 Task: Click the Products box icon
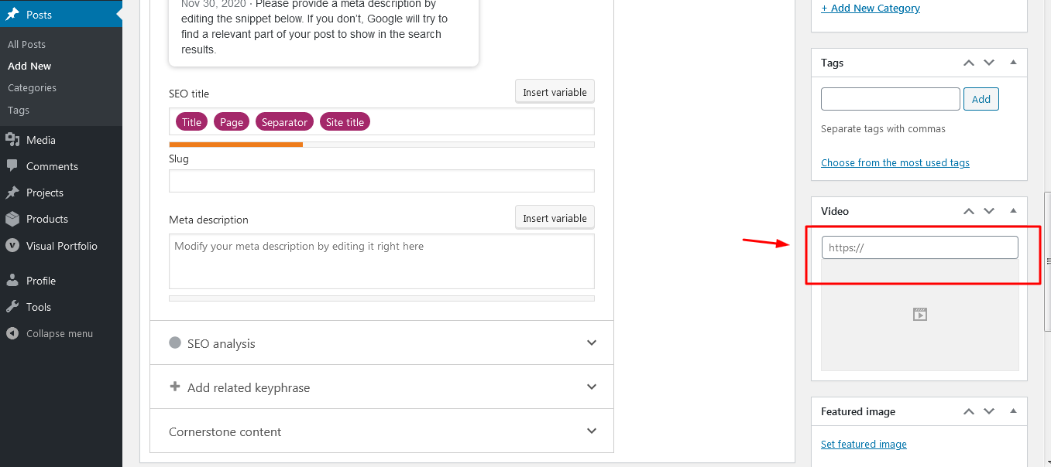[12, 219]
